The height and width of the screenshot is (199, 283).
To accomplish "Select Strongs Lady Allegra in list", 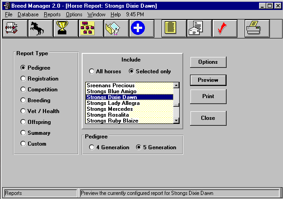I will 113,103.
